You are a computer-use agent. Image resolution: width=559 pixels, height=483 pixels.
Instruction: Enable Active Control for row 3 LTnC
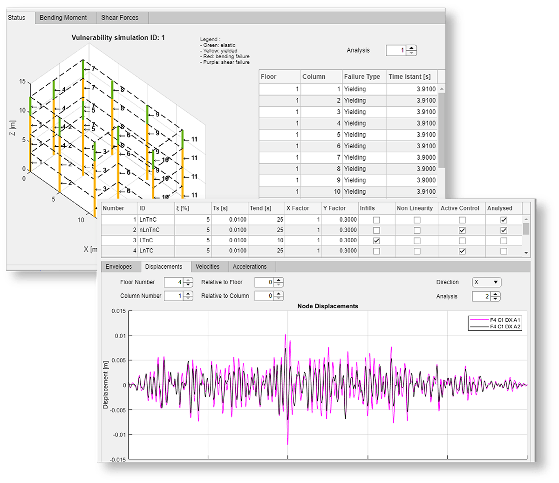pos(462,241)
